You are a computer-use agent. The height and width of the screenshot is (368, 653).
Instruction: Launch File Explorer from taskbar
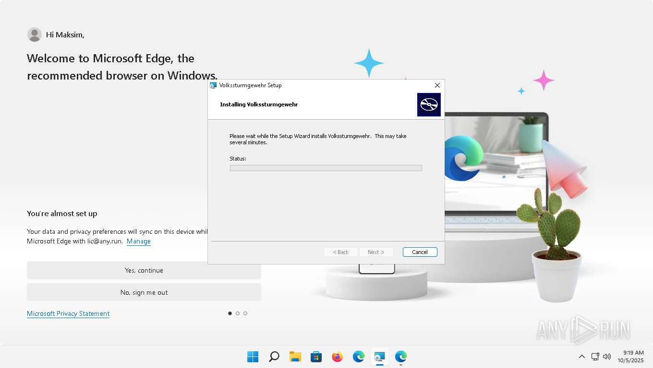(x=295, y=356)
